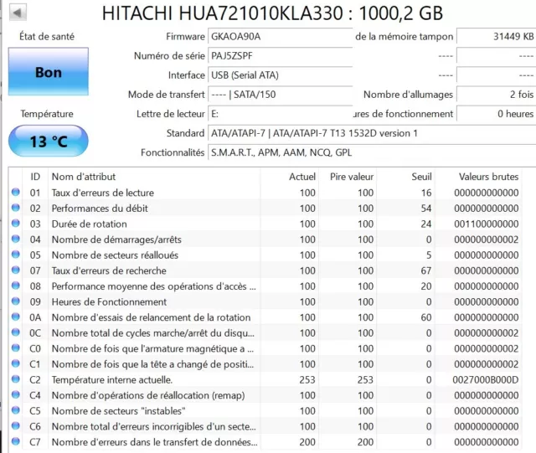Image resolution: width=536 pixels, height=453 pixels.
Task: Select status dot for secteurs instables row
Action: pos(16,410)
